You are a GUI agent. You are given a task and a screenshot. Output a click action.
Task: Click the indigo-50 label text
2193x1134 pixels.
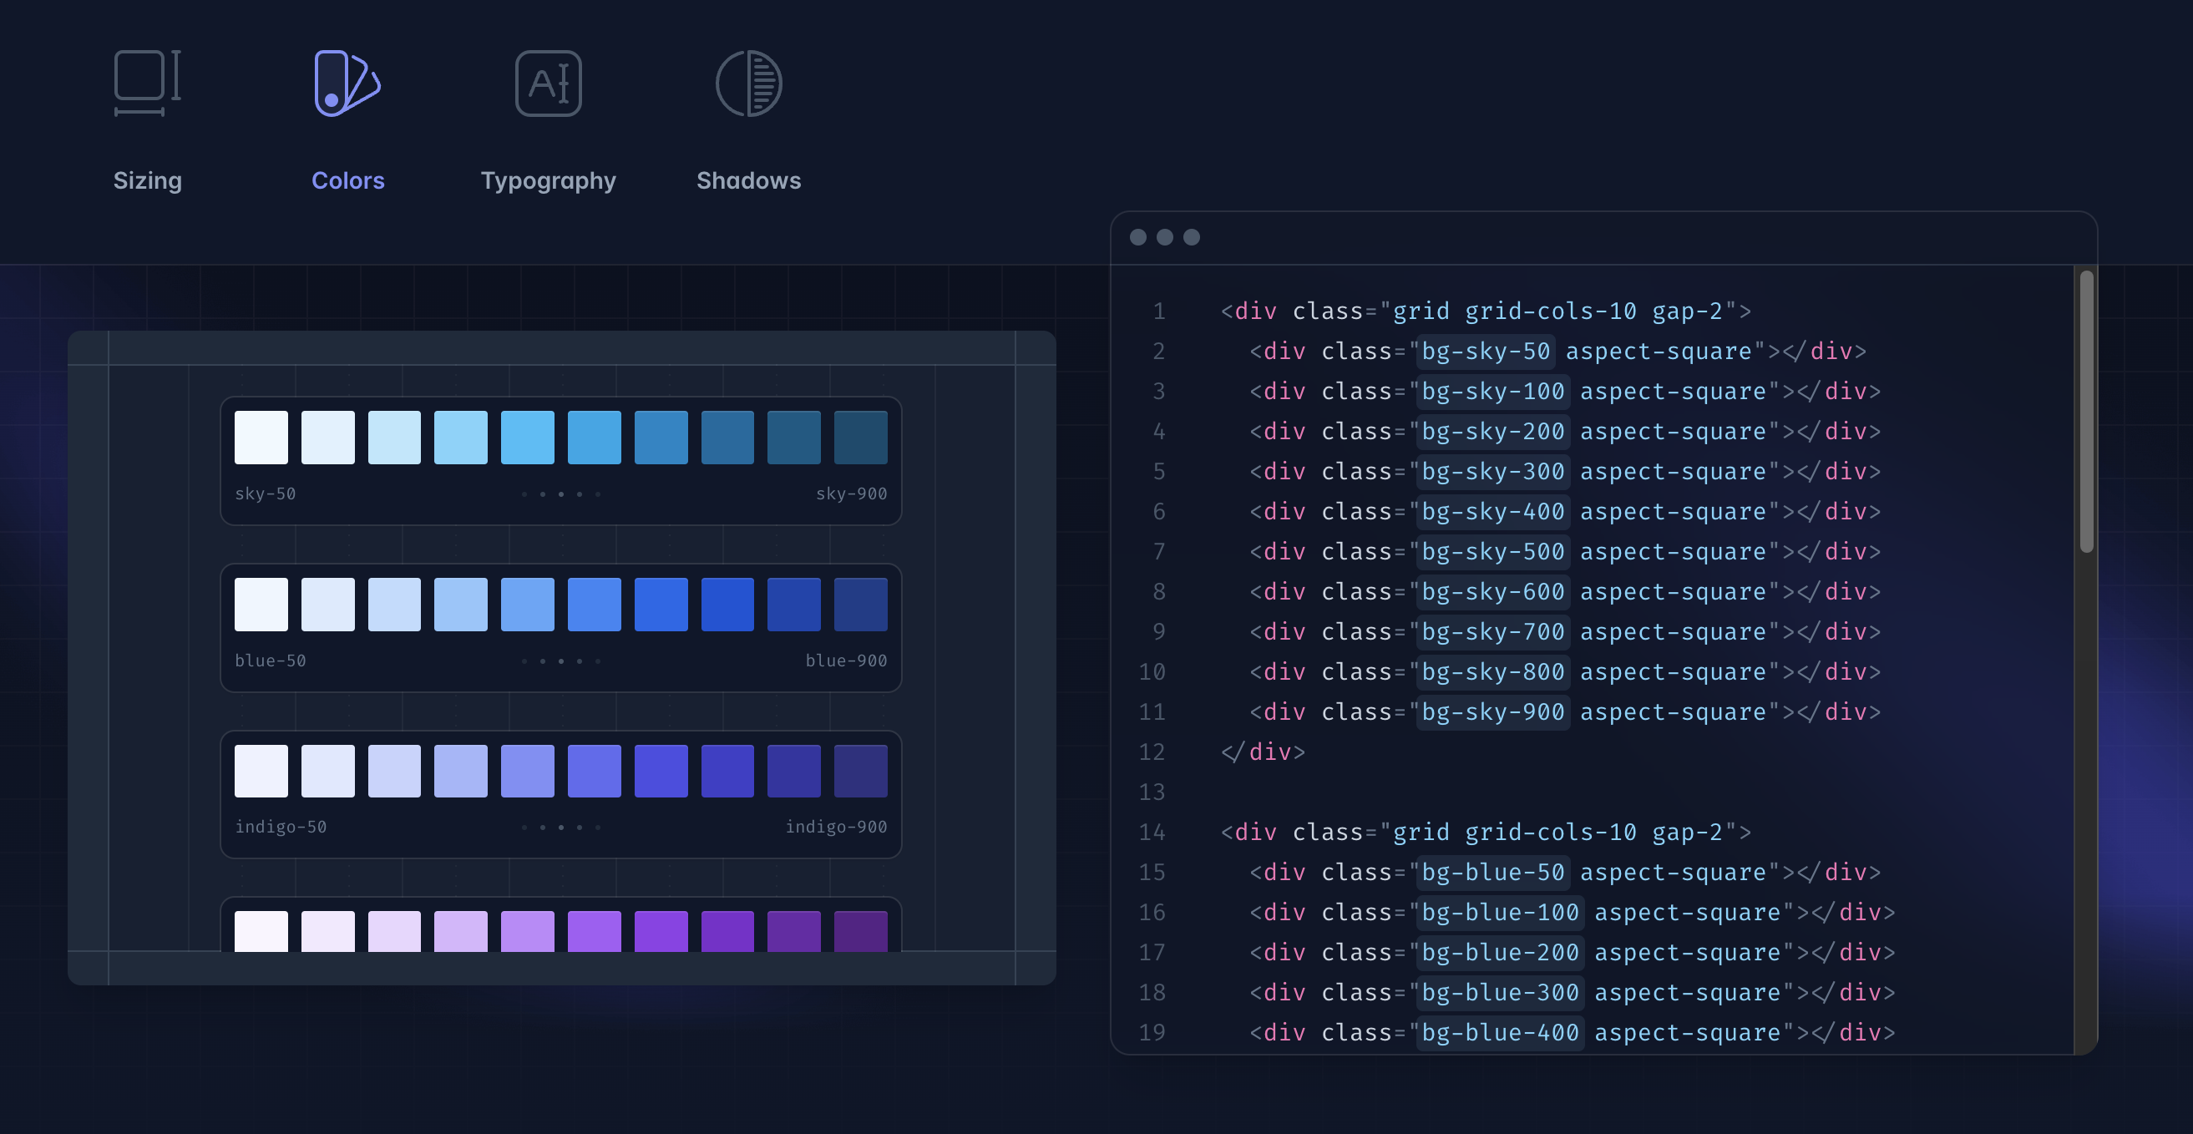pos(281,827)
